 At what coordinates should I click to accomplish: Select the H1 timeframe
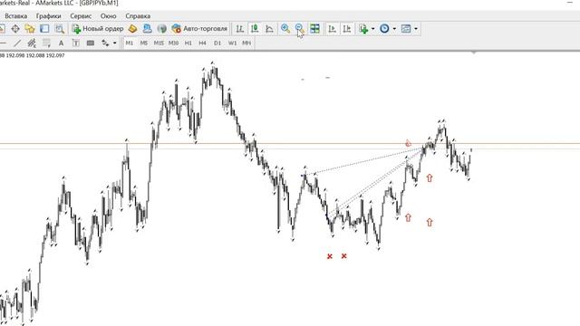(x=188, y=43)
